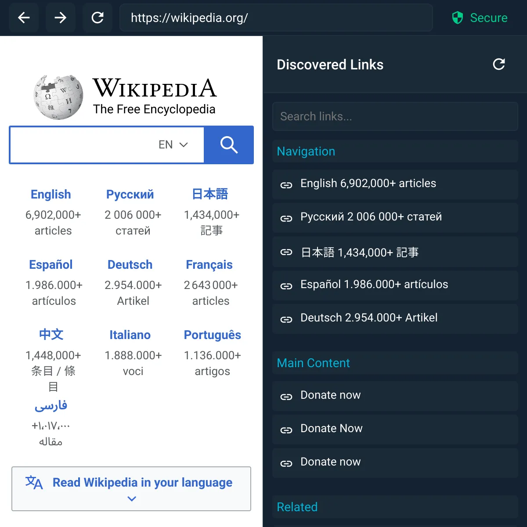Screen dimensions: 527x527
Task: Open Português Wikipedia link
Action: [x=213, y=335]
